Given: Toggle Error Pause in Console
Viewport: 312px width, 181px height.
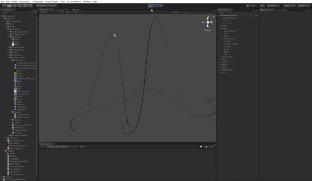Looking at the screenshot, I should click(74, 146).
